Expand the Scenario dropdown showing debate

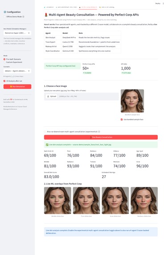coord(17,71)
